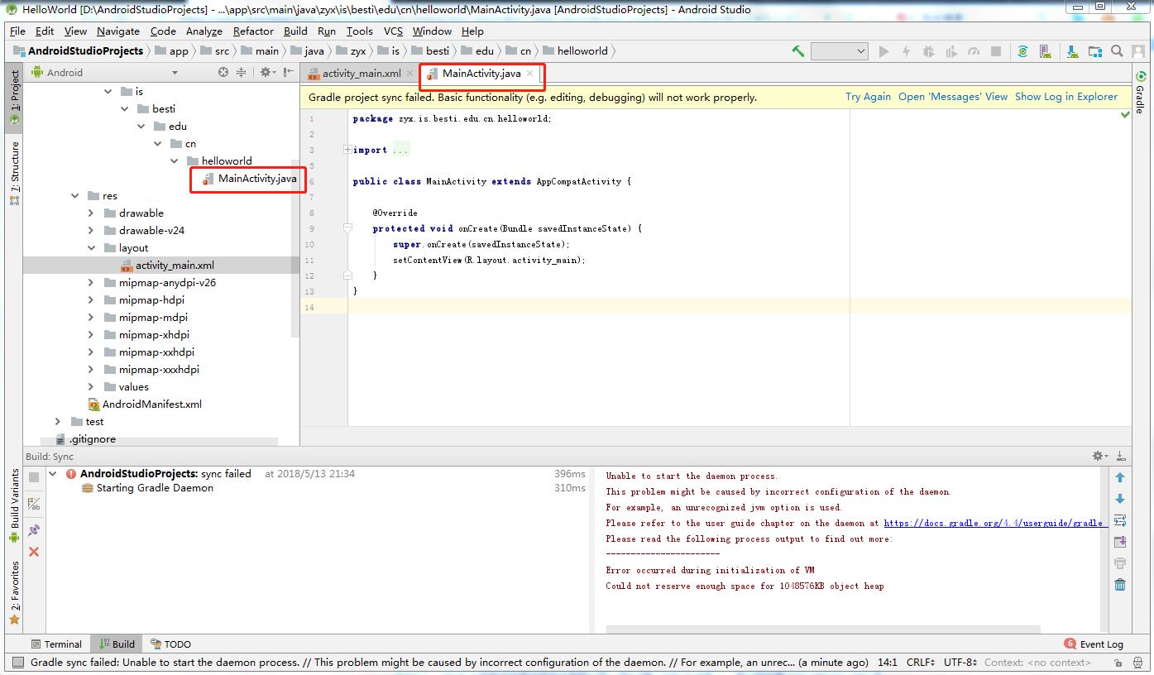Click the red X close icon in Build panel
This screenshot has width=1154, height=675.
tap(34, 552)
